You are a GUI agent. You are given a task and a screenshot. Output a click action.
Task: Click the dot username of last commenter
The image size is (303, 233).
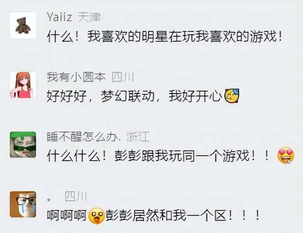[49, 199]
